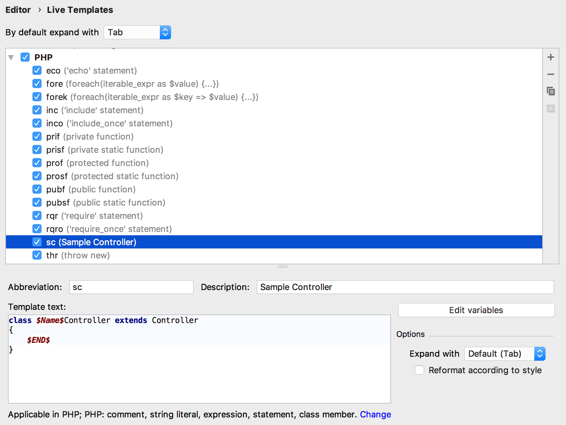Add a new live template with plus icon
The height and width of the screenshot is (425, 566).
550,57
